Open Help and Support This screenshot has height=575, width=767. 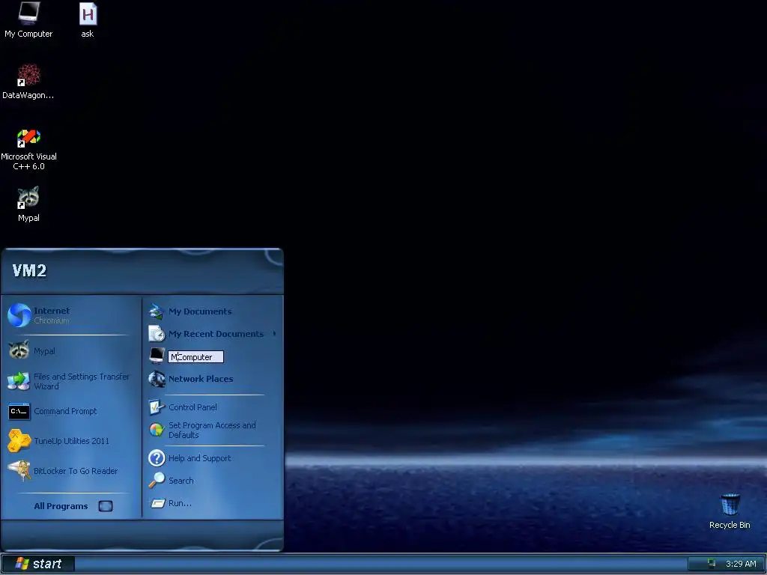click(213, 458)
